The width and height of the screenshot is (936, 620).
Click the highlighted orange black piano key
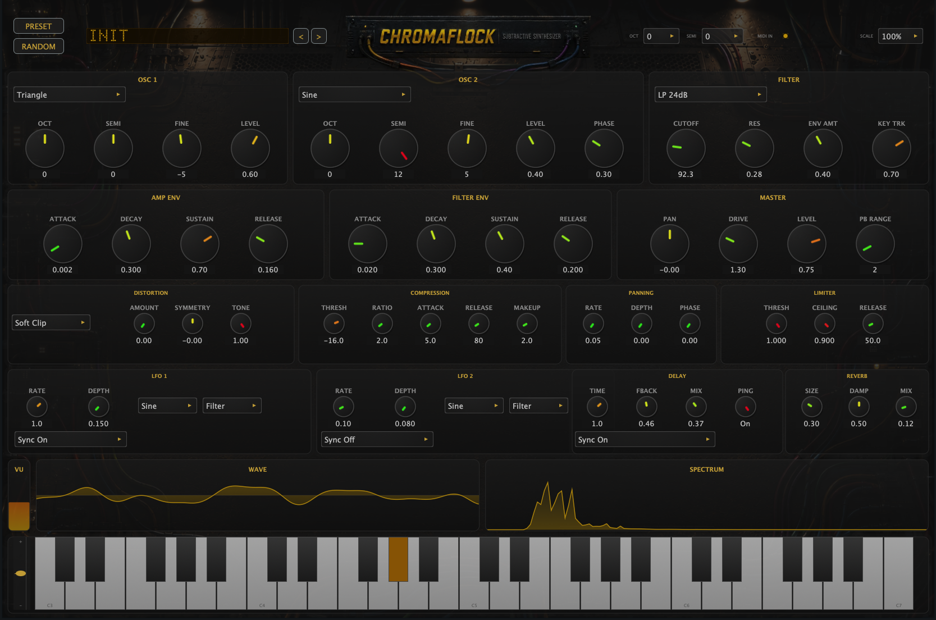coord(398,559)
